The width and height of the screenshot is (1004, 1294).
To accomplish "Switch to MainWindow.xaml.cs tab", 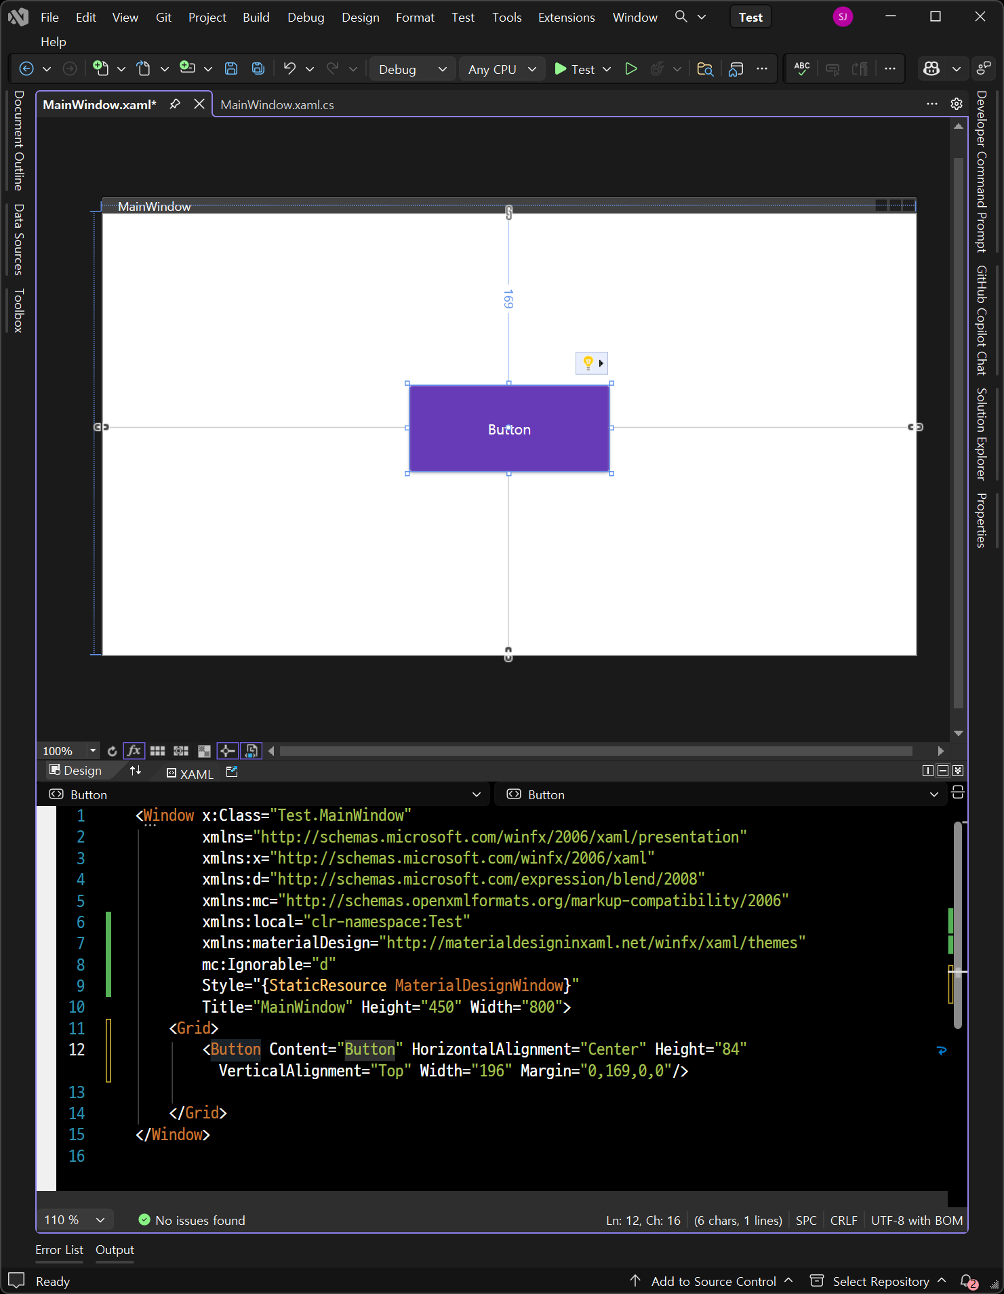I will pos(277,104).
